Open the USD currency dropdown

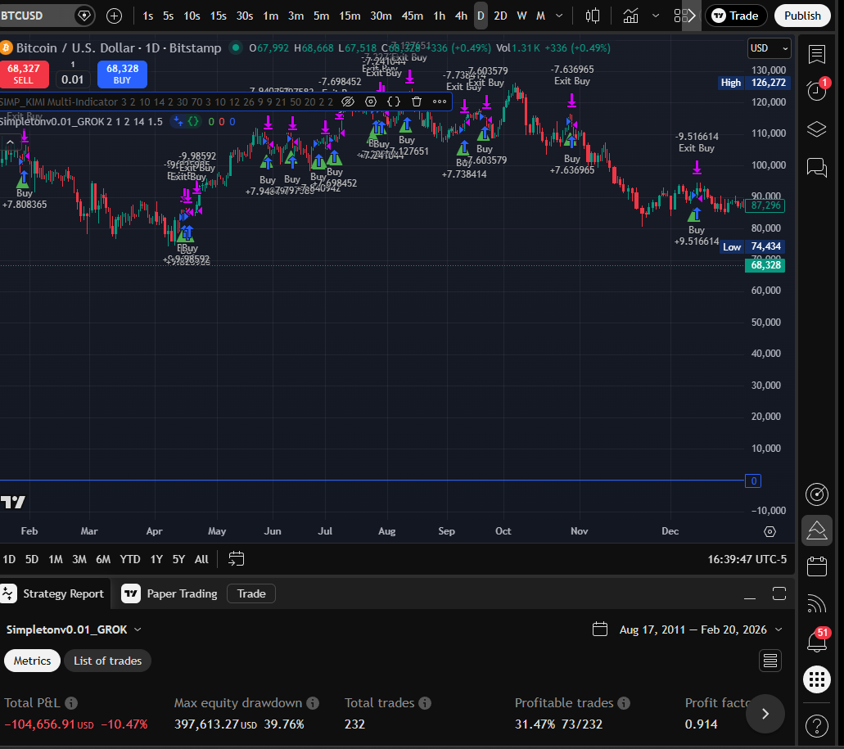[x=768, y=48]
